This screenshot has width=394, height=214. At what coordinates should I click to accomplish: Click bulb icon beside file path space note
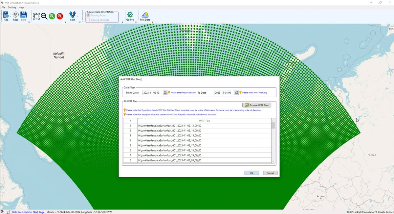tap(125, 114)
